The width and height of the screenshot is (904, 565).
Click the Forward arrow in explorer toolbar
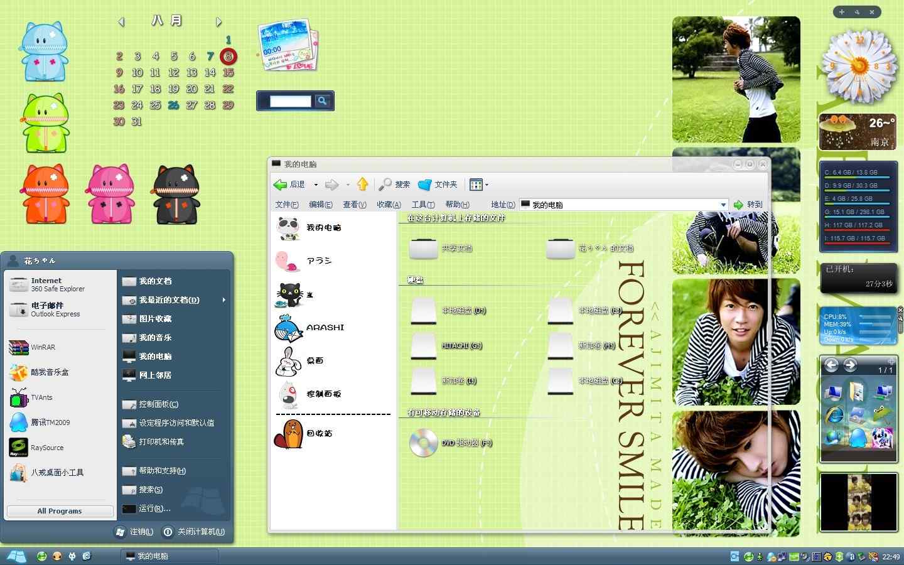pyautogui.click(x=331, y=185)
